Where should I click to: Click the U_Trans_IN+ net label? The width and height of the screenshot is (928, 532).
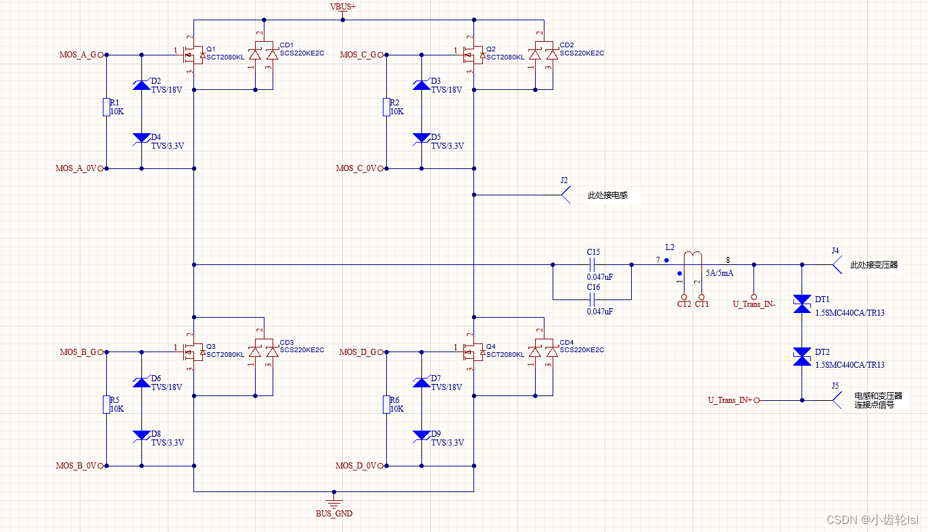[x=730, y=400]
